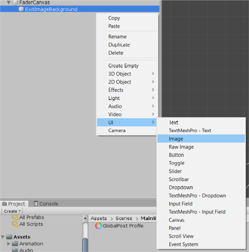Select the GlobalPost Profile asset
Viewport: 249px width, 252px height.
[x=123, y=226]
